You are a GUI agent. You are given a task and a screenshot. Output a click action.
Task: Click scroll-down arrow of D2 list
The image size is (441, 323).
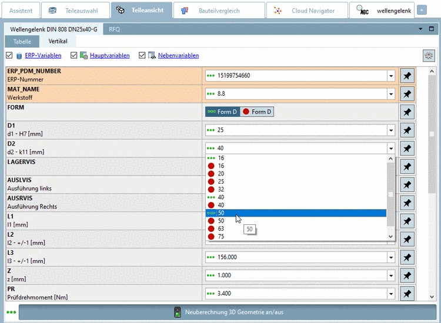click(x=390, y=237)
